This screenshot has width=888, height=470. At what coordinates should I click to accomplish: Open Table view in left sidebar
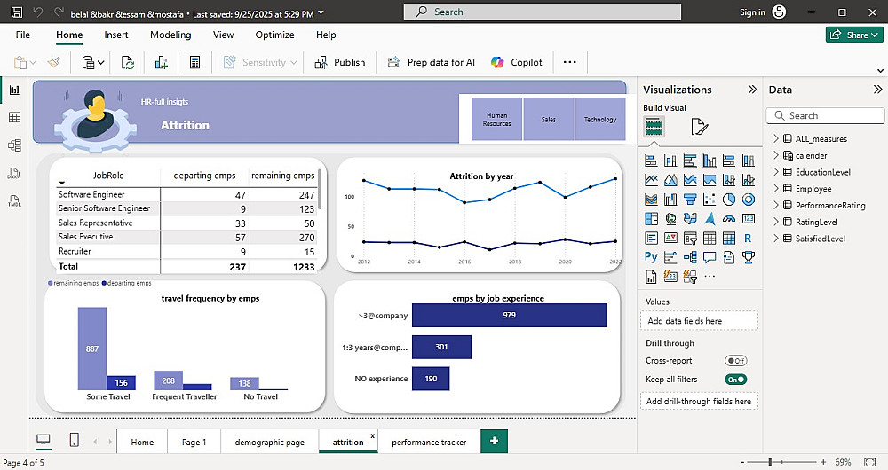click(15, 117)
